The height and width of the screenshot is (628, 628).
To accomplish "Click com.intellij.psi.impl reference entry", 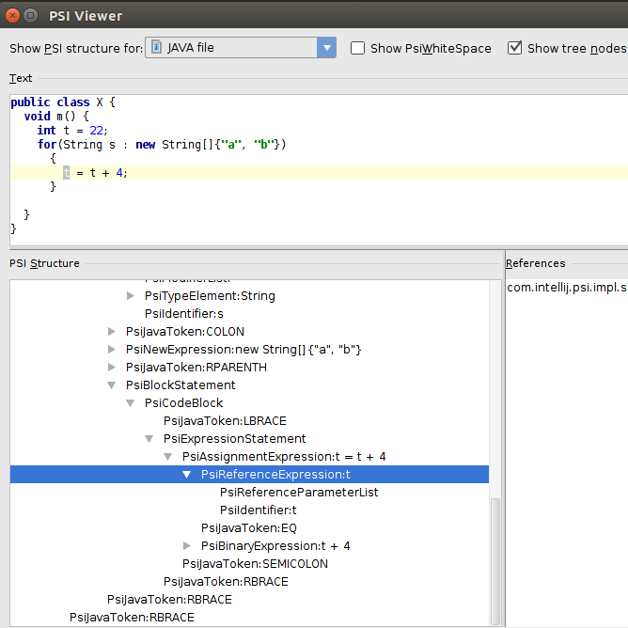I will tap(567, 288).
